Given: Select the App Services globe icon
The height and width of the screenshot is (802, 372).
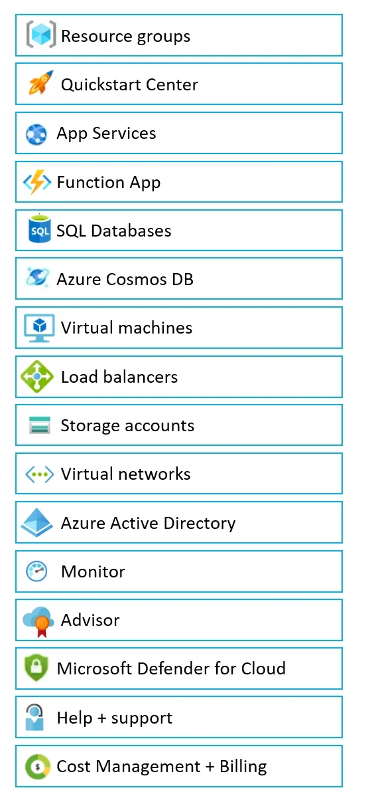Looking at the screenshot, I should (36, 134).
